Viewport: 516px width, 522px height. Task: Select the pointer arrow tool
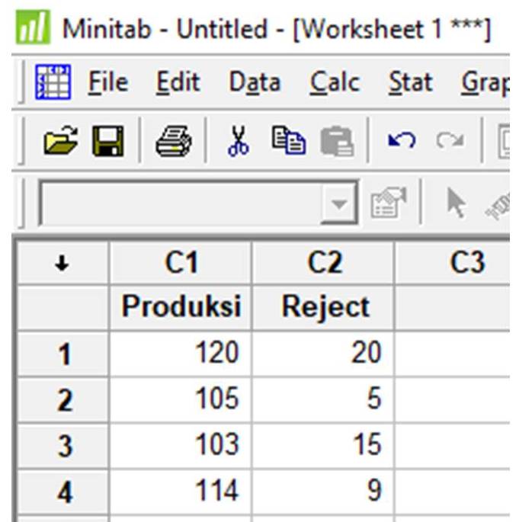(455, 204)
